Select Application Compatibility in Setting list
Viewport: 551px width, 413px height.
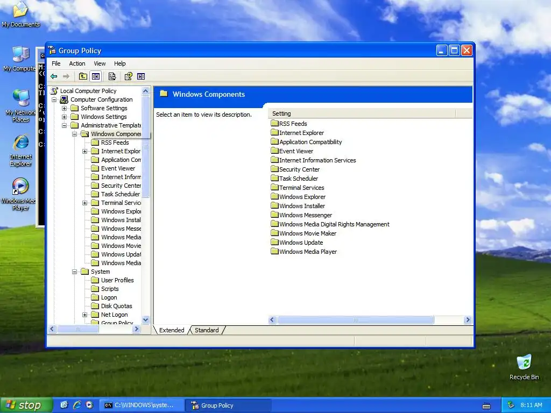[306, 142]
